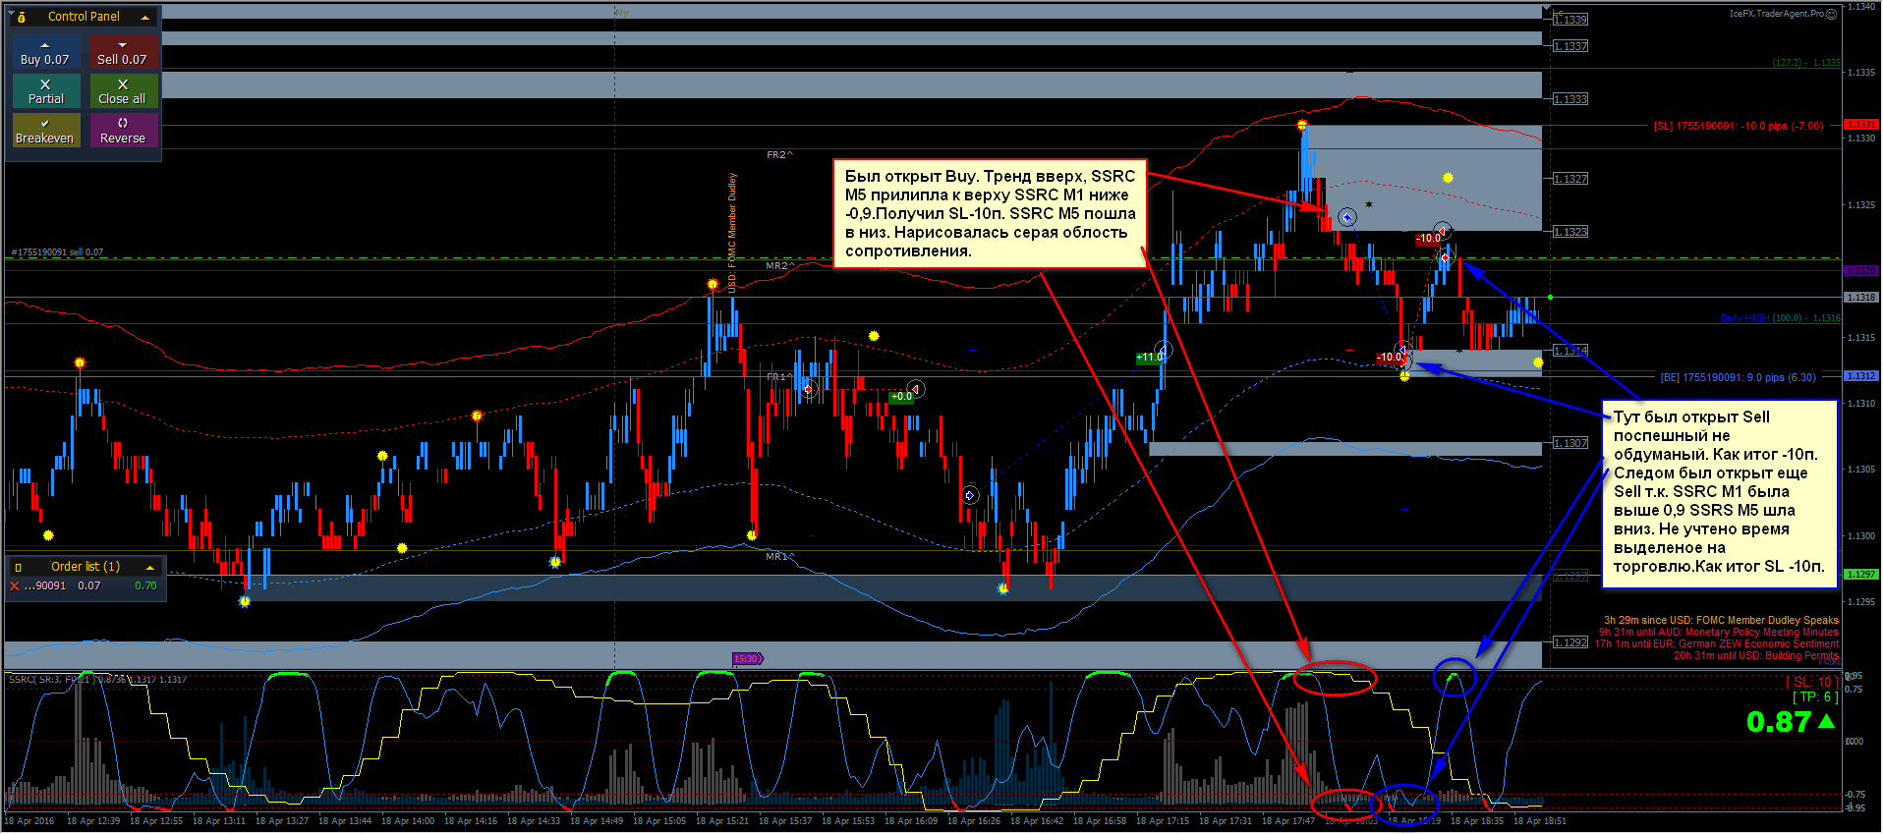
Task: Click the FOMC Member Dudley Speaks news line
Action: 1721,621
